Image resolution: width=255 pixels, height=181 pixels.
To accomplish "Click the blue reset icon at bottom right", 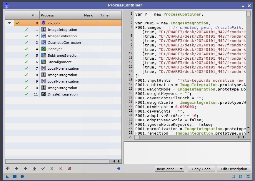I will (248, 176).
